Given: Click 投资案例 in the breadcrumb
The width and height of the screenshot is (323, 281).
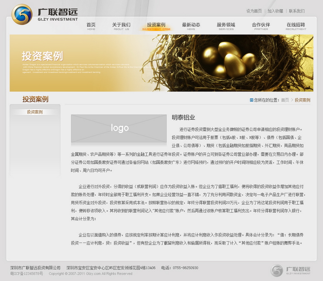Looking at the screenshot, I should pyautogui.click(x=302, y=100).
